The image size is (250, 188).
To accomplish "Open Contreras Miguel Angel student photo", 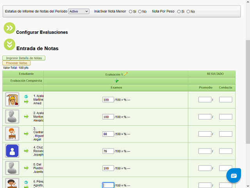I will point(12,134).
